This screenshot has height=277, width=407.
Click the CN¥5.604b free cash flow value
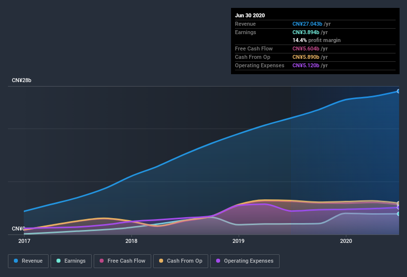306,48
